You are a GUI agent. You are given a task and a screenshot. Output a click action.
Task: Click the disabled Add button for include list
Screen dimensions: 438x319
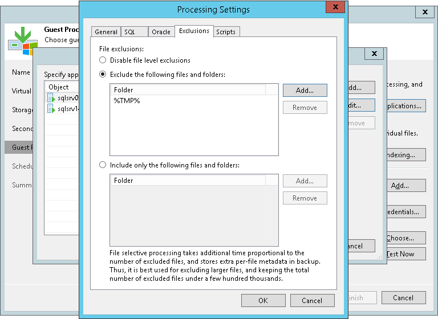point(305,181)
